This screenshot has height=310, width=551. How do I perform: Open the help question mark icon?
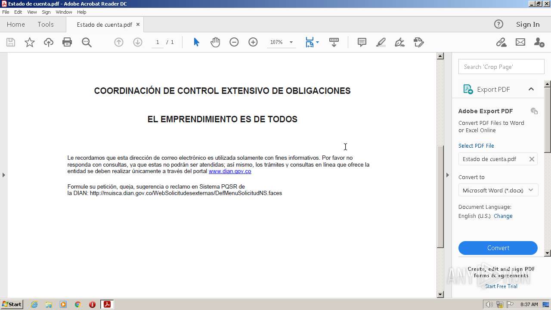click(x=498, y=24)
